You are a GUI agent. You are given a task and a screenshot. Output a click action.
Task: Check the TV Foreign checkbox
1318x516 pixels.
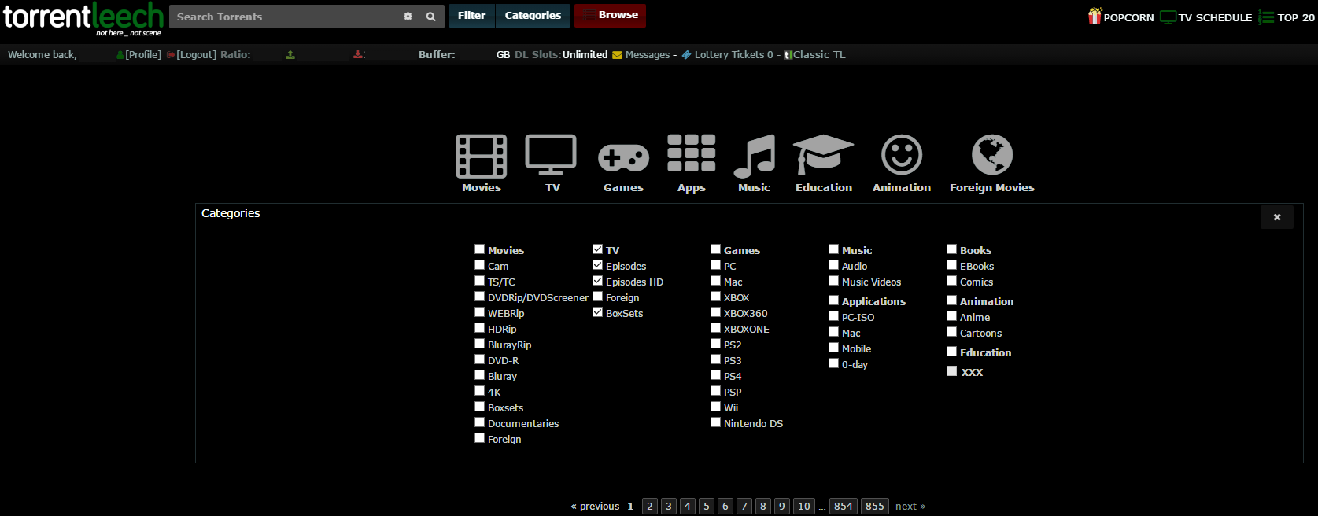pyautogui.click(x=597, y=297)
